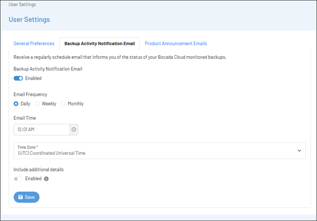317x221 pixels.
Task: Click the Monthly label text
Action: point(76,104)
